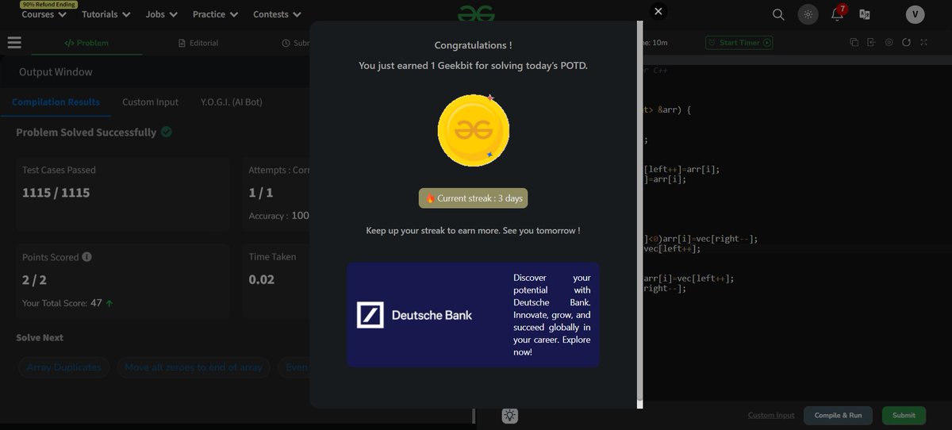Expand the Tutorials dropdown menu
952x430 pixels.
pos(106,14)
